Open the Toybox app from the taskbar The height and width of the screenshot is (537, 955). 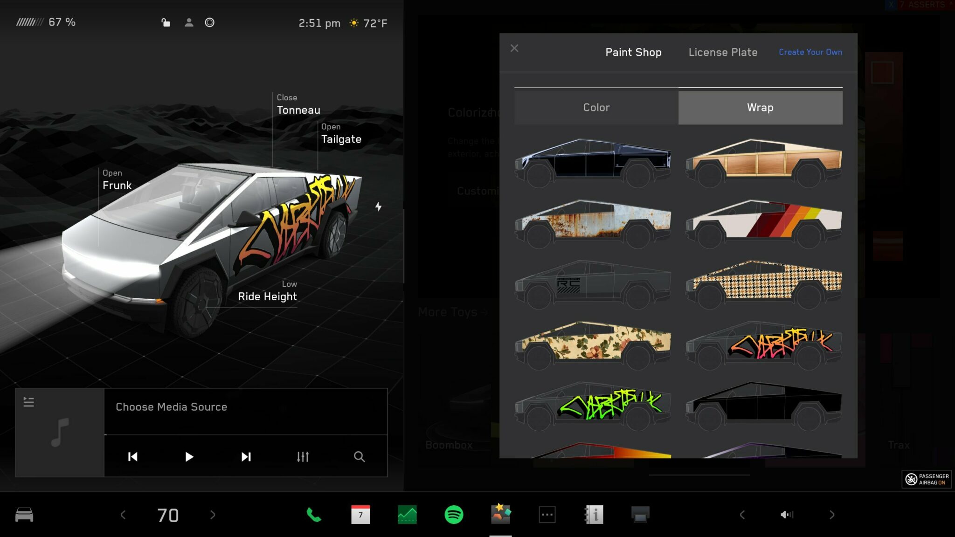[501, 515]
